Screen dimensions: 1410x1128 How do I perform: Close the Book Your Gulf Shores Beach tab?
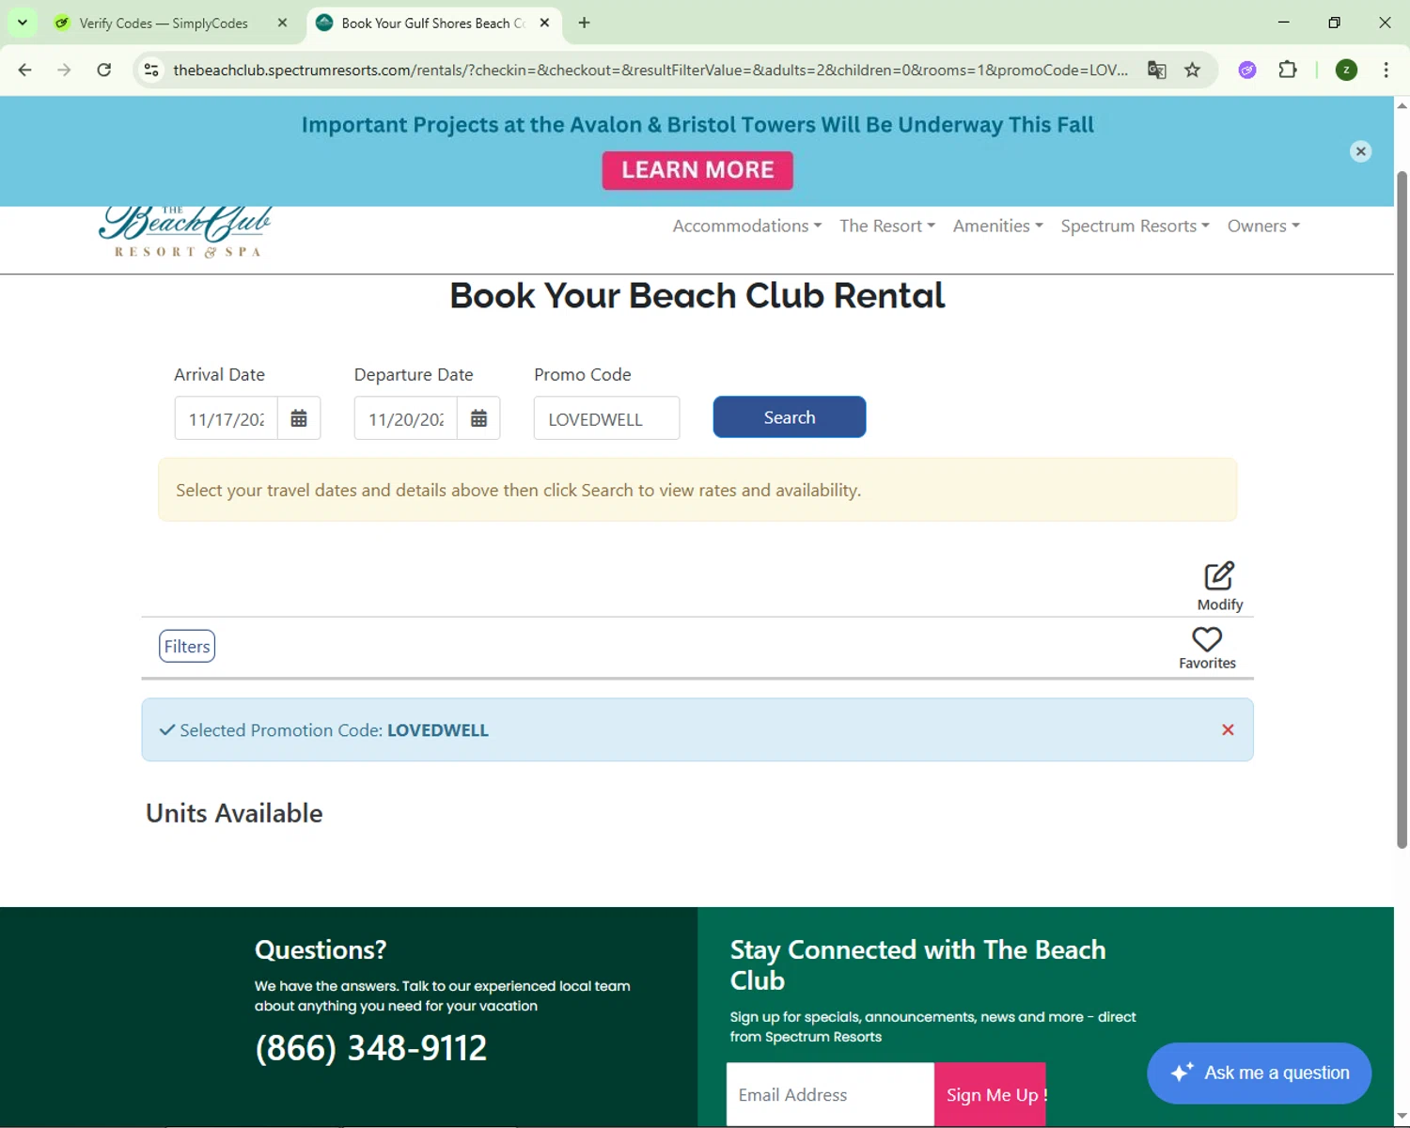(544, 23)
